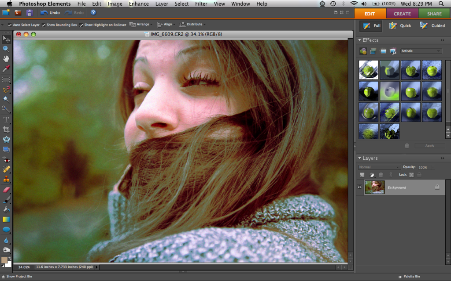This screenshot has width=451, height=281.
Task: Open the Filter menu
Action: 201,4
